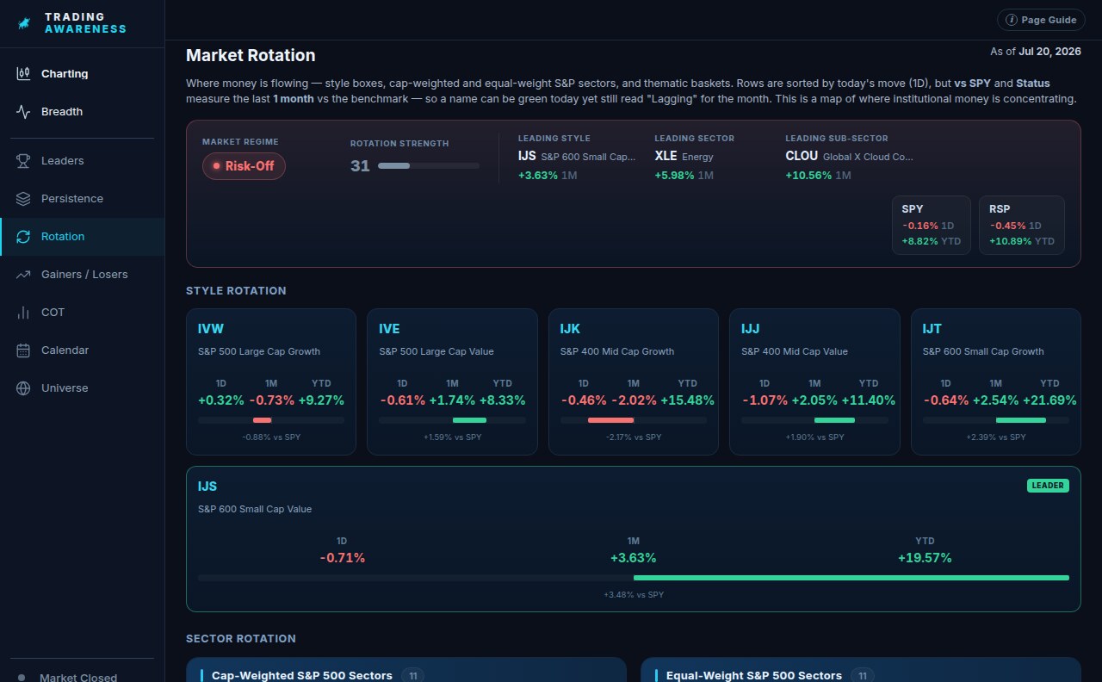Open the IVW Large Cap Growth card

click(x=271, y=381)
